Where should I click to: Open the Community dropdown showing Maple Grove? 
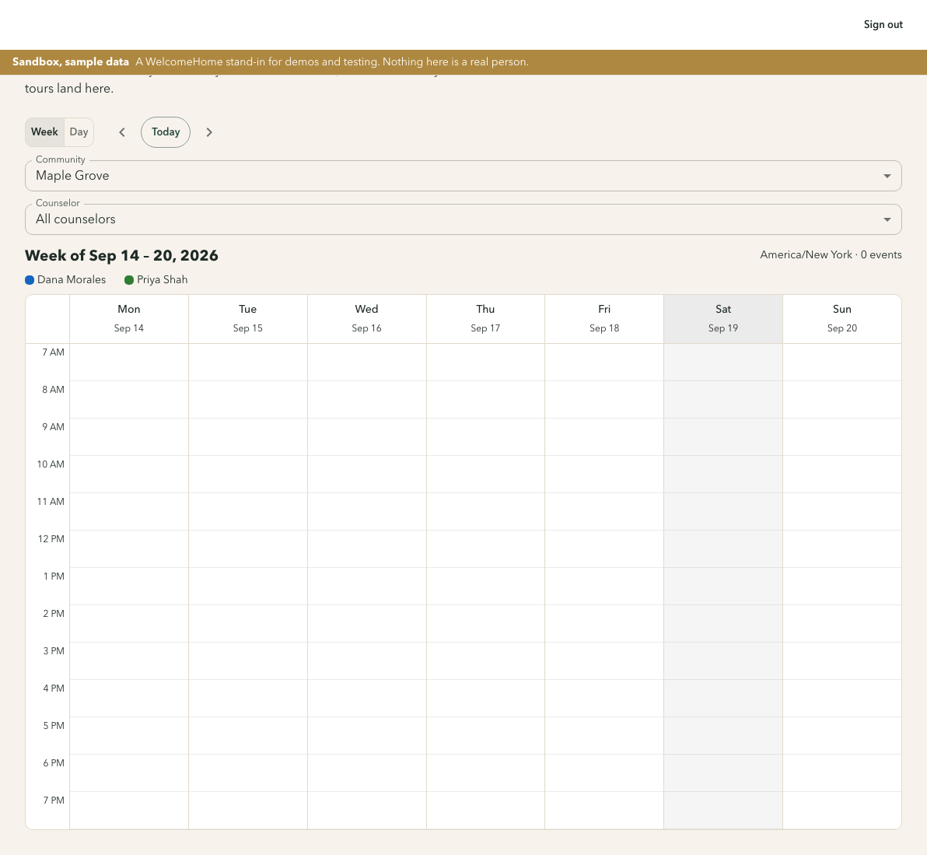tap(463, 176)
